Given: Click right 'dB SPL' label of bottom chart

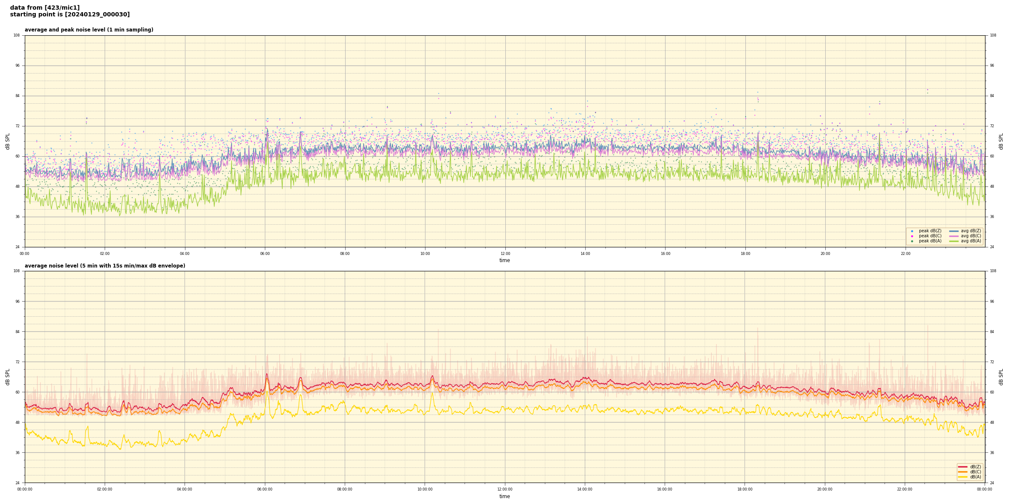Looking at the screenshot, I should pos(1001,377).
